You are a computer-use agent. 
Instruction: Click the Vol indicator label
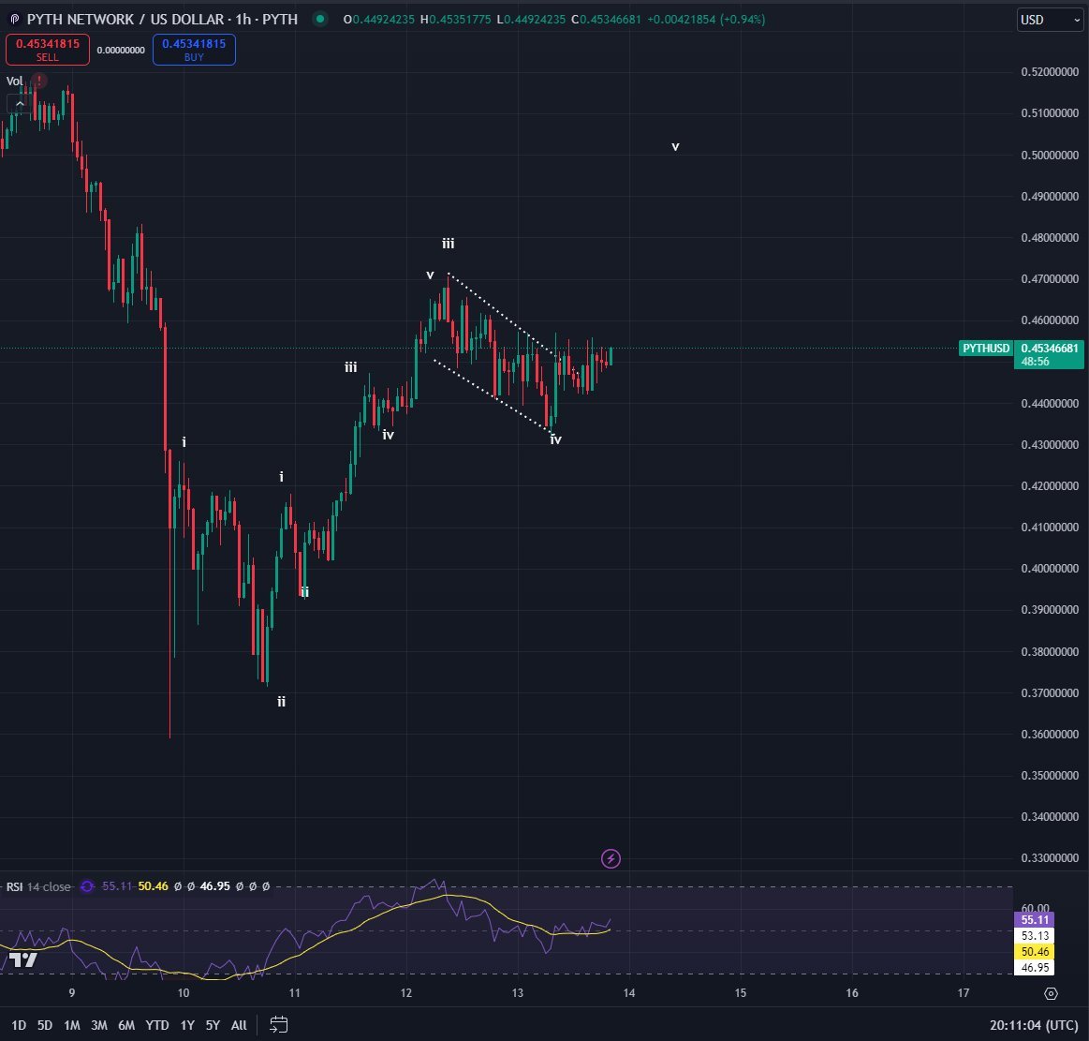pyautogui.click(x=15, y=81)
